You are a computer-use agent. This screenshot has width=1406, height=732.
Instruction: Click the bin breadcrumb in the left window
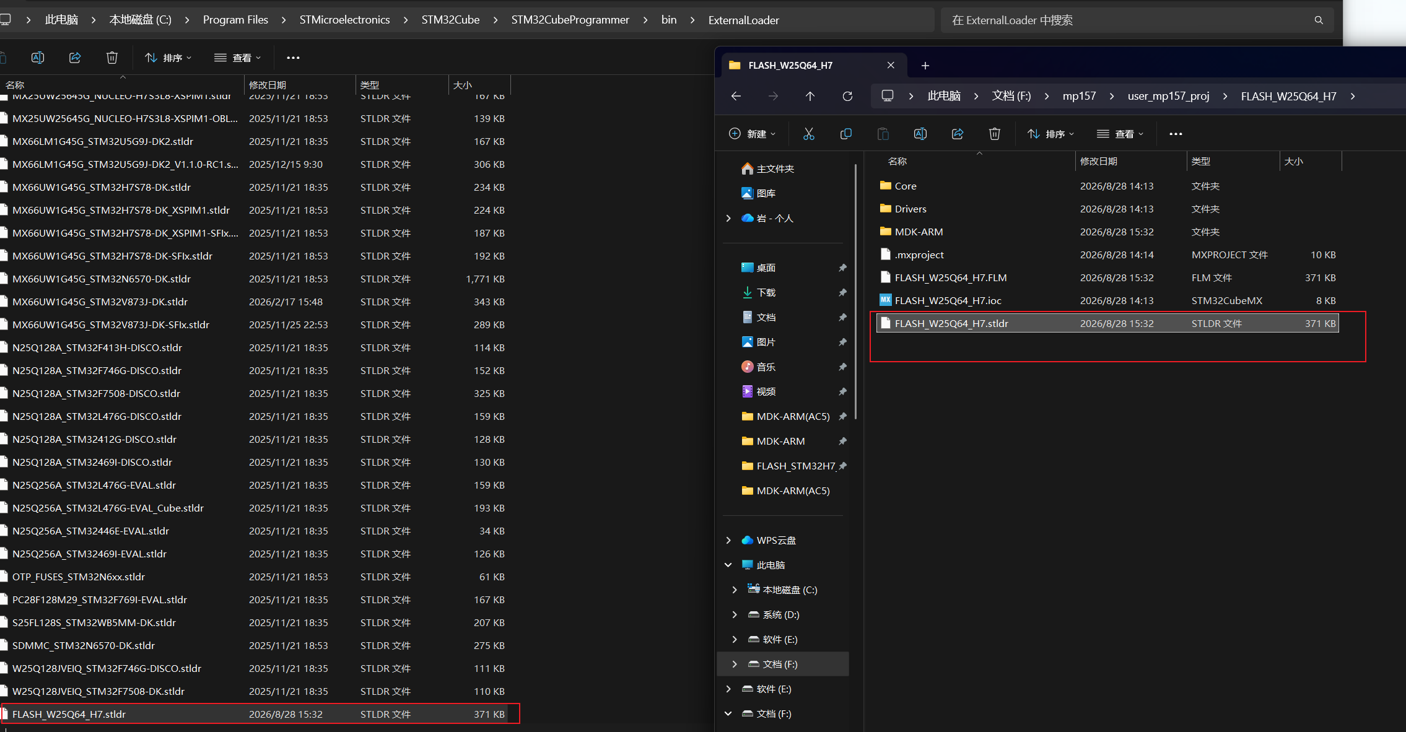(x=669, y=20)
